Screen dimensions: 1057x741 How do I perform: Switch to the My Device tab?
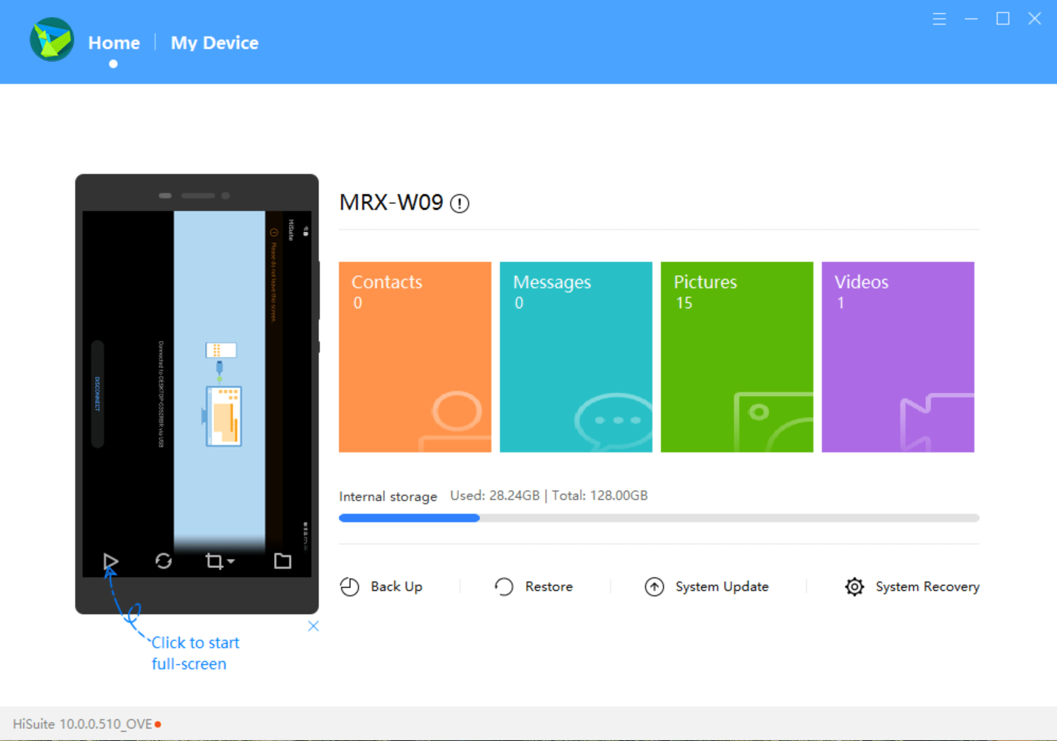pos(214,43)
